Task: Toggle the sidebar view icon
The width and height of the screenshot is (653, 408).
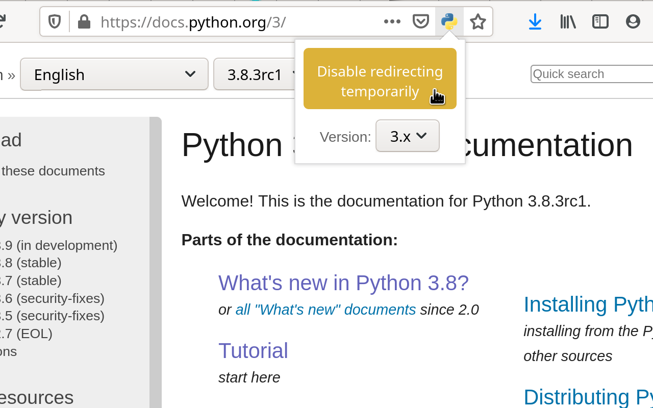Action: [x=600, y=21]
